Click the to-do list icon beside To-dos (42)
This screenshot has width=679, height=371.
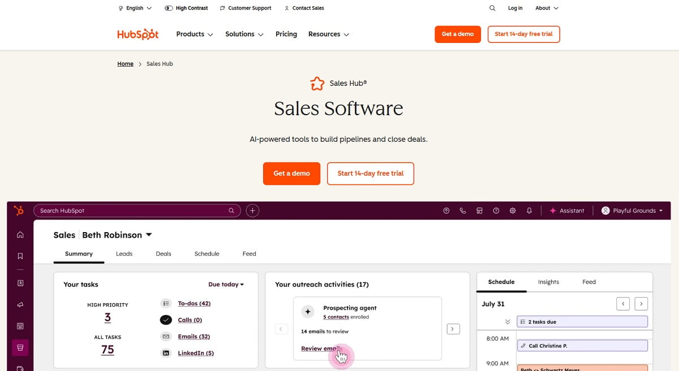pyautogui.click(x=166, y=303)
